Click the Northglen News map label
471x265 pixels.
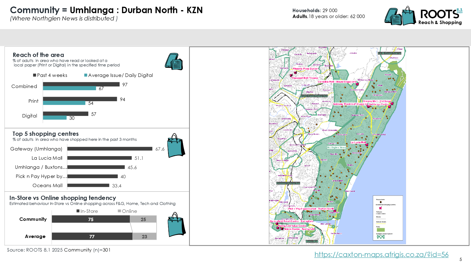point(336,148)
